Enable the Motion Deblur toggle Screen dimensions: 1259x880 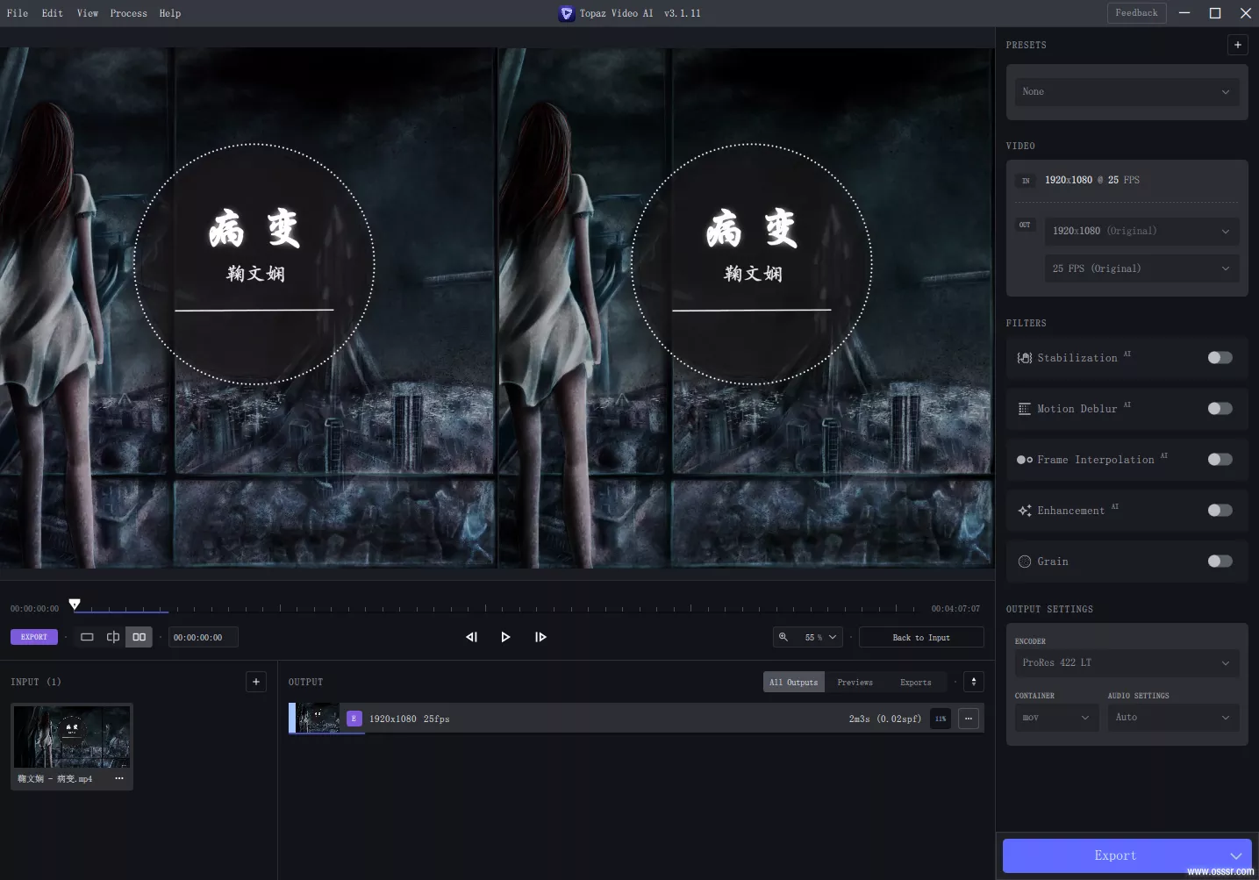coord(1220,409)
